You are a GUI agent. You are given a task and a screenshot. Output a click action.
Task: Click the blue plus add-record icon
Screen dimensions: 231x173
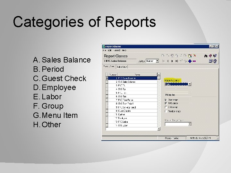[x=190, y=61]
